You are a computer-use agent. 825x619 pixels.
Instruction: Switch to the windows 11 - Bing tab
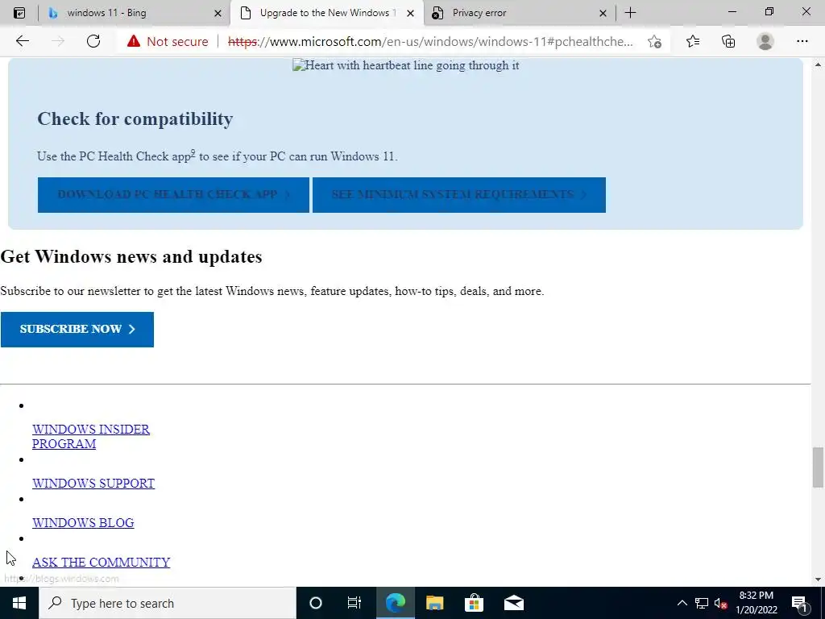[135, 13]
